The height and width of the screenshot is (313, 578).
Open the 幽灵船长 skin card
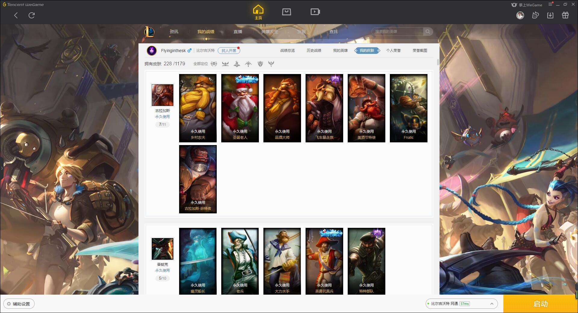pos(198,261)
